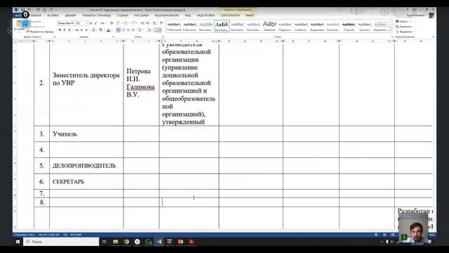Toggle show paragraph marks (pilcrow)
This screenshot has width=449, height=253.
(x=161, y=23)
